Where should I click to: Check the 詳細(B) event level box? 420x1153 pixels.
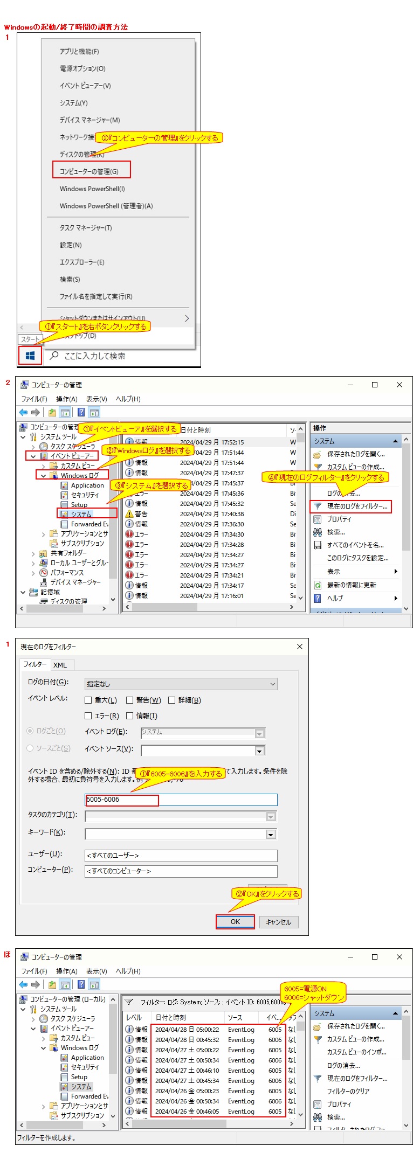(172, 700)
